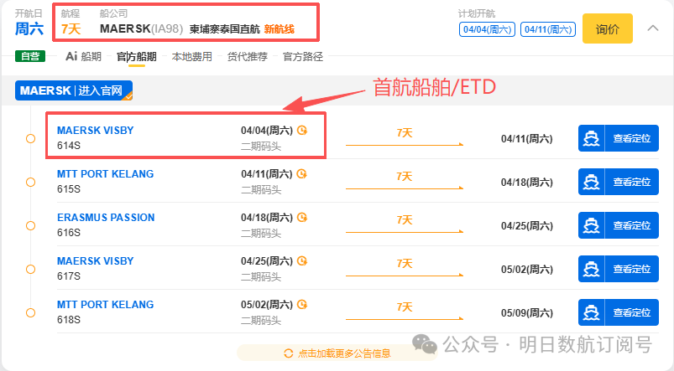Click the refresh icon to load more announcements
Image resolution: width=674 pixels, height=371 pixels.
289,353
